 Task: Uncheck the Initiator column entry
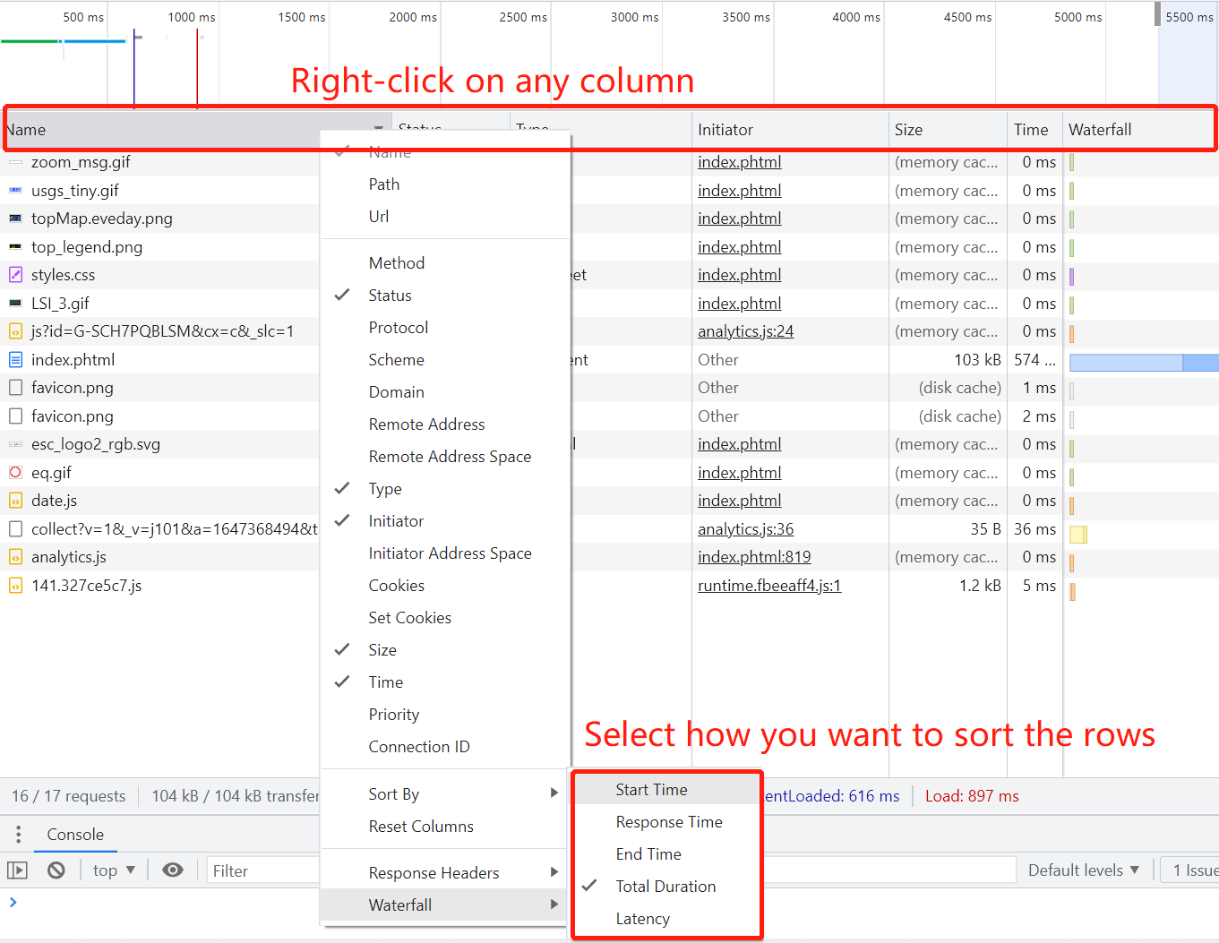click(x=445, y=521)
